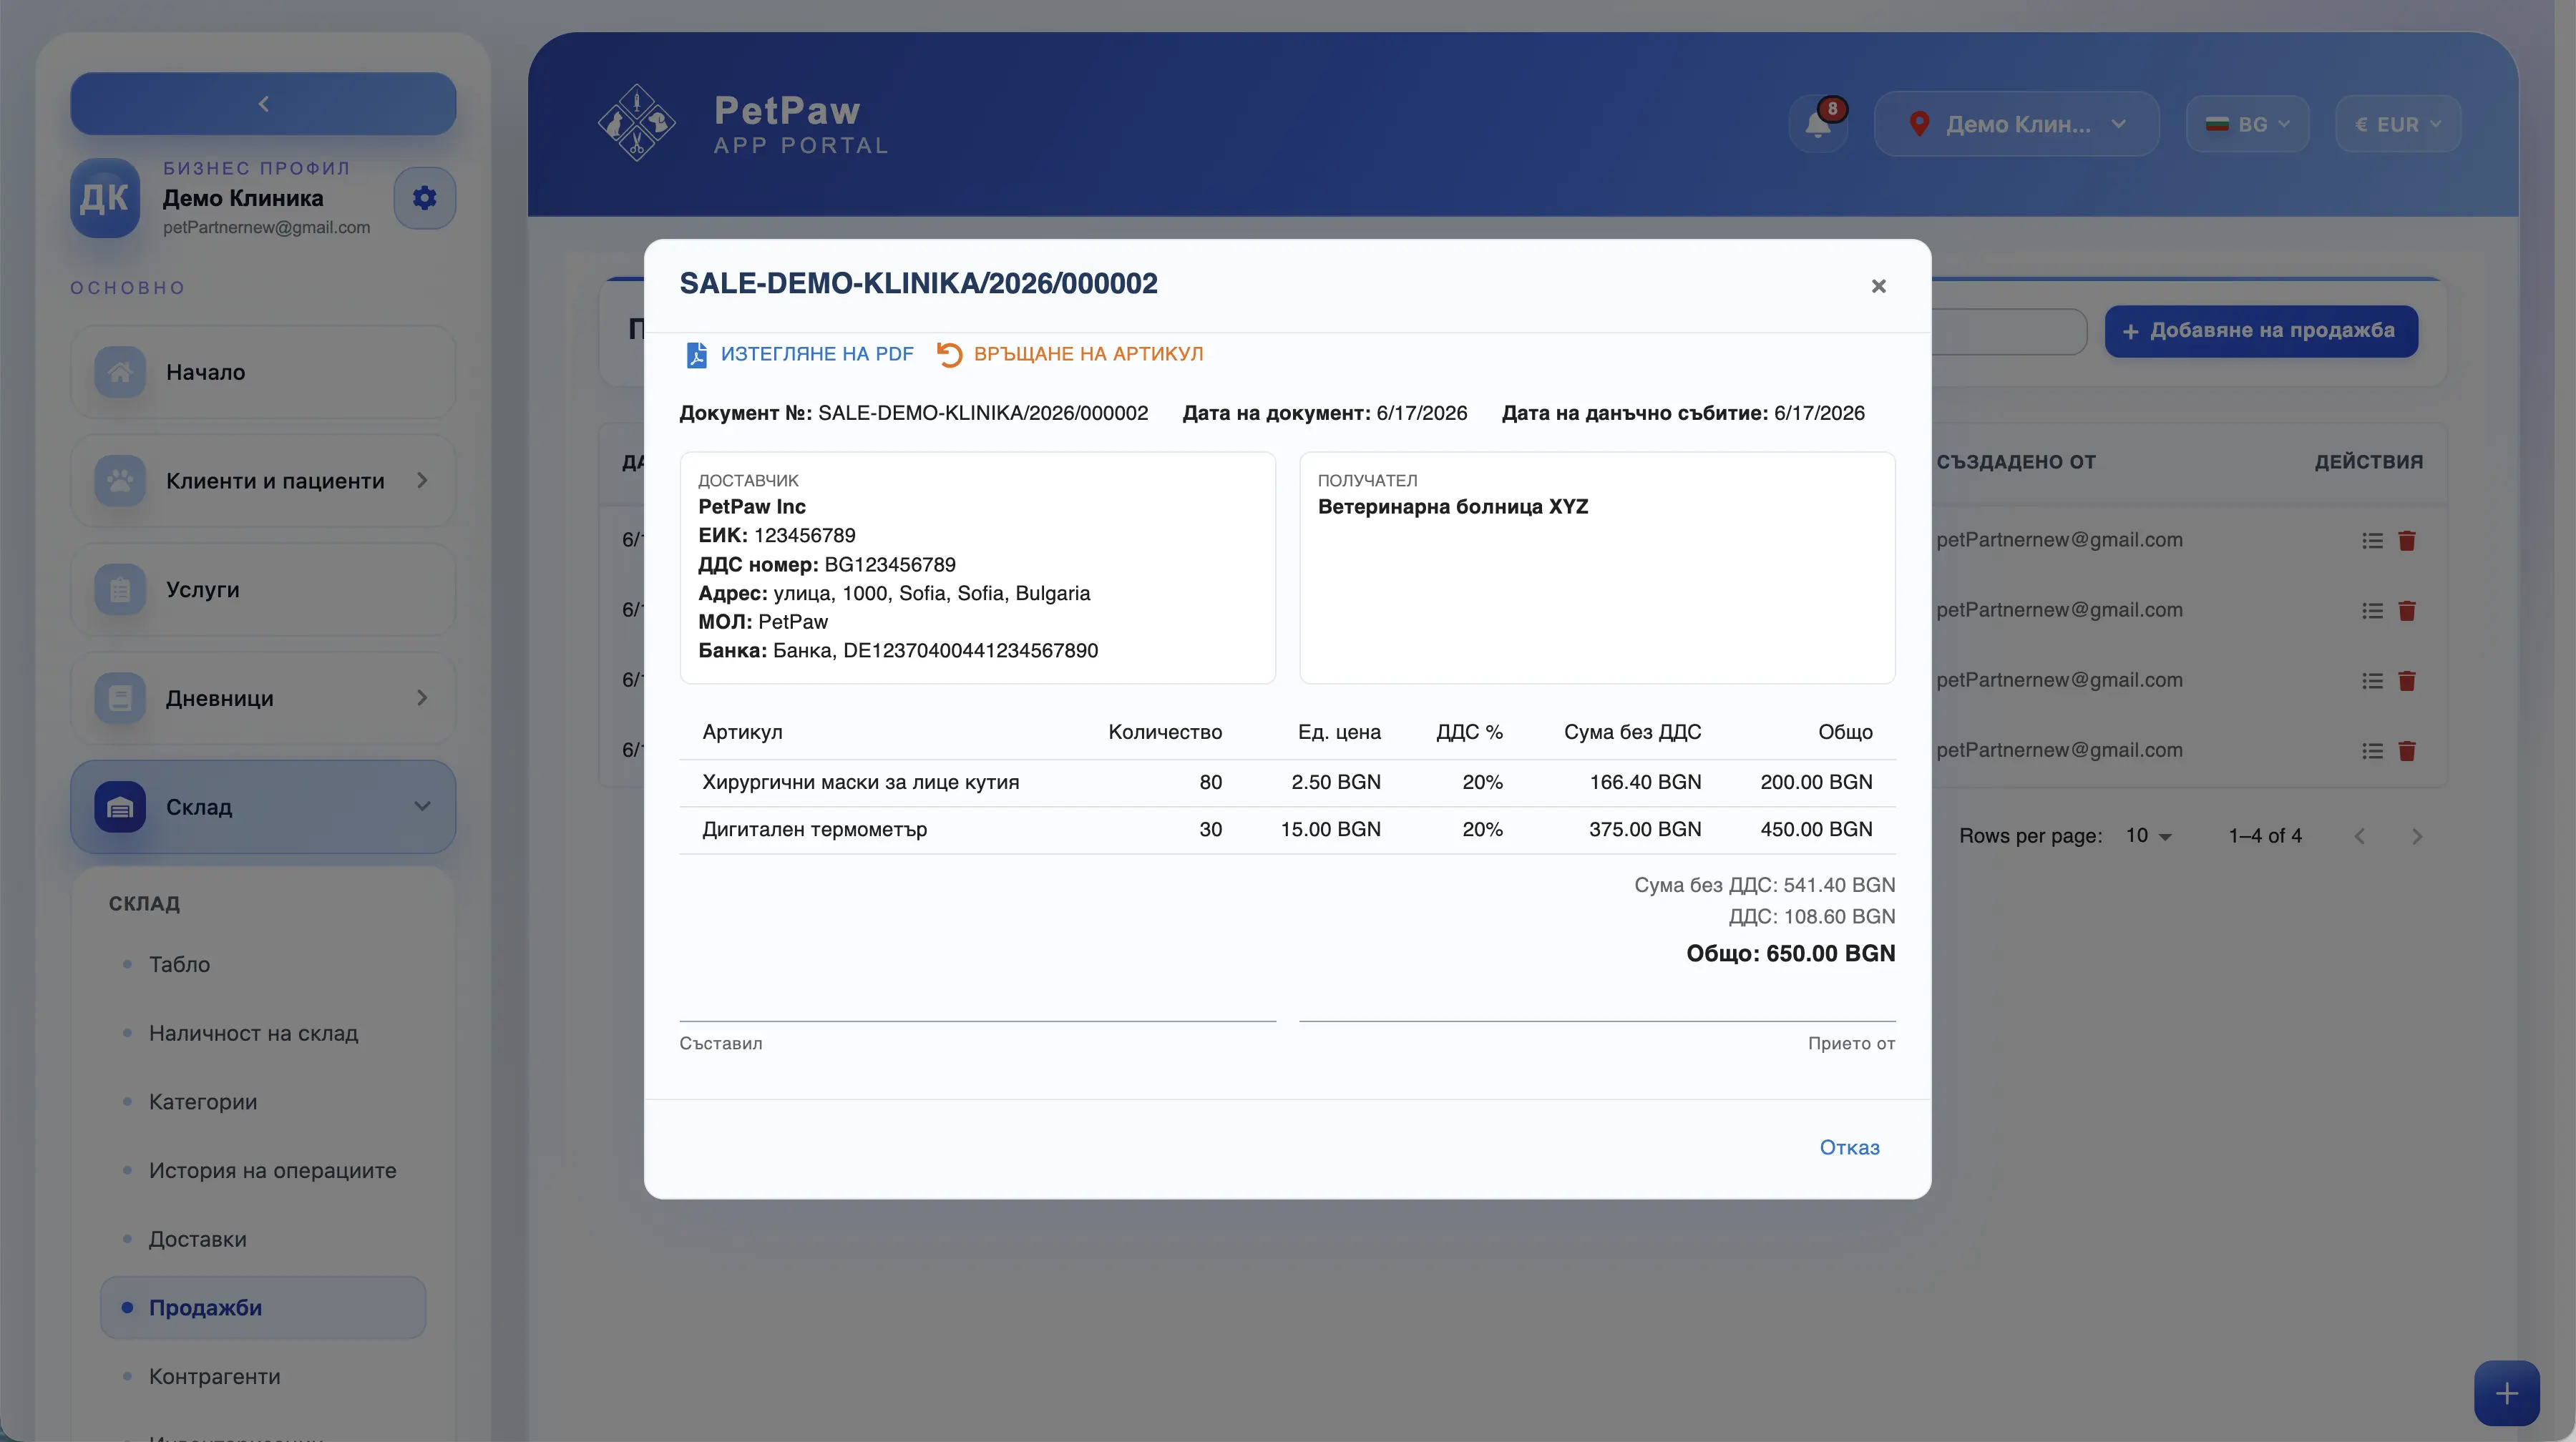
Task: Click the SALE-DEMO-KLINIKA/2026/000002 dialog title
Action: tap(918, 284)
